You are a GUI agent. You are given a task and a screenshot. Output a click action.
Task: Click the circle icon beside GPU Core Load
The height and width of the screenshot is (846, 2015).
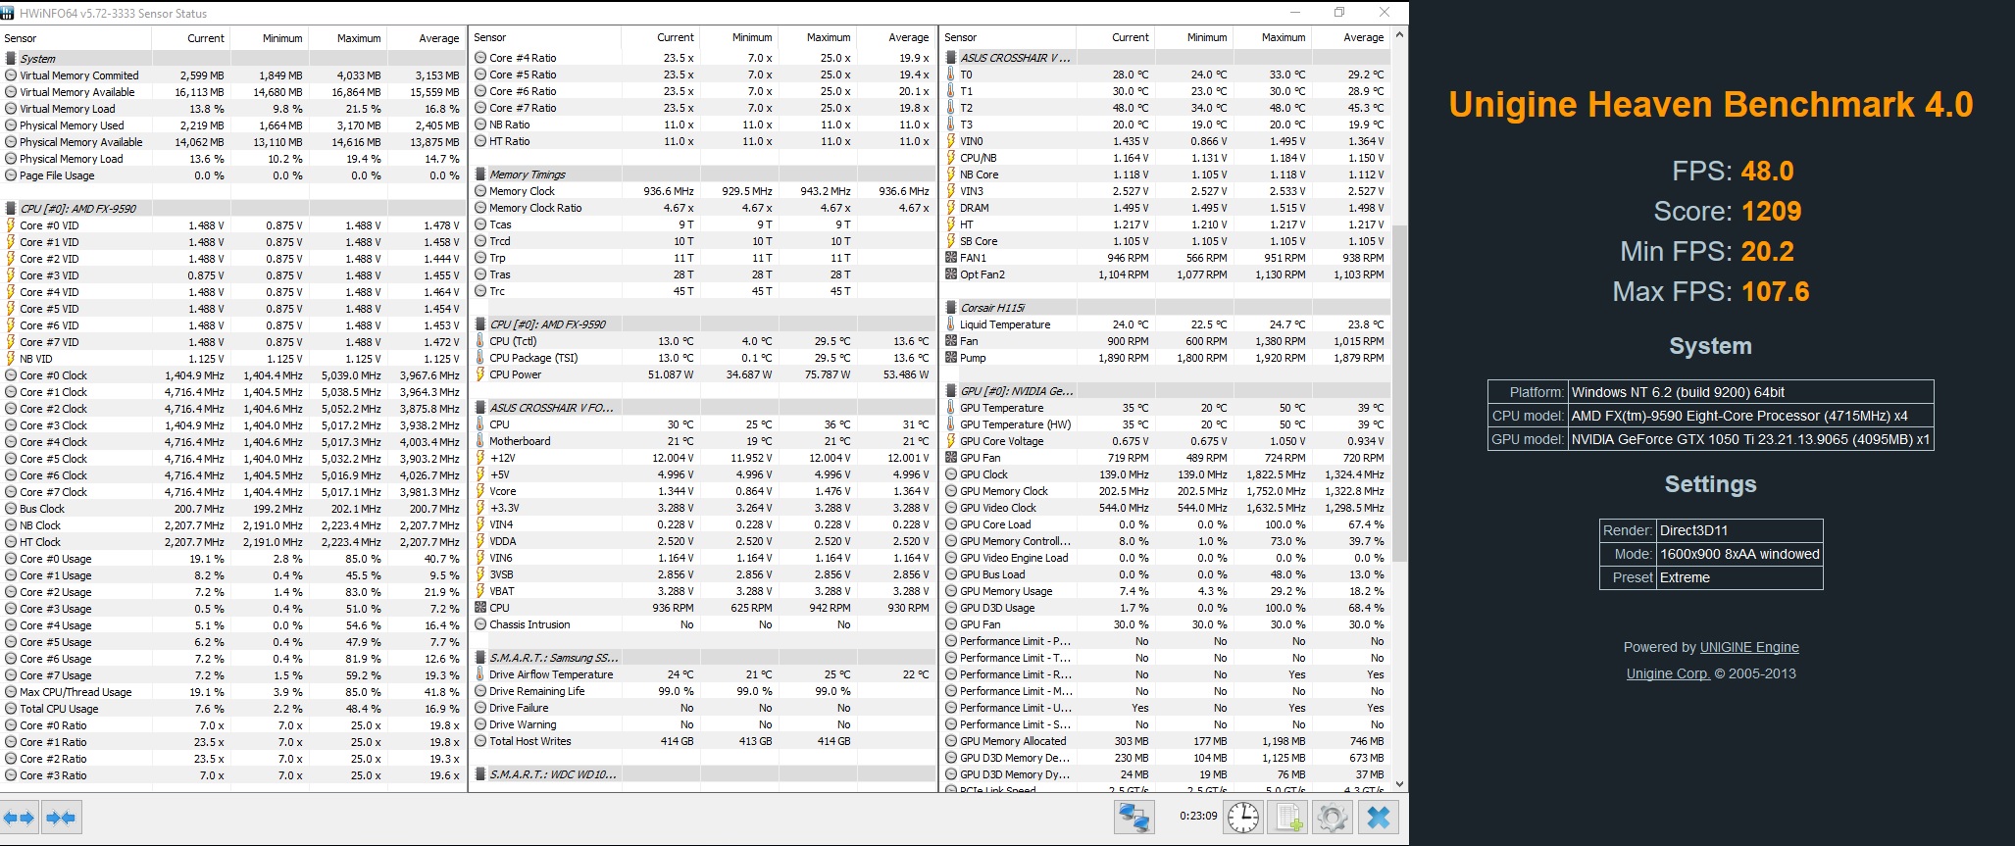coord(951,524)
